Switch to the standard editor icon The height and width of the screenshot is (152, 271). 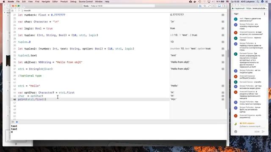200,6
